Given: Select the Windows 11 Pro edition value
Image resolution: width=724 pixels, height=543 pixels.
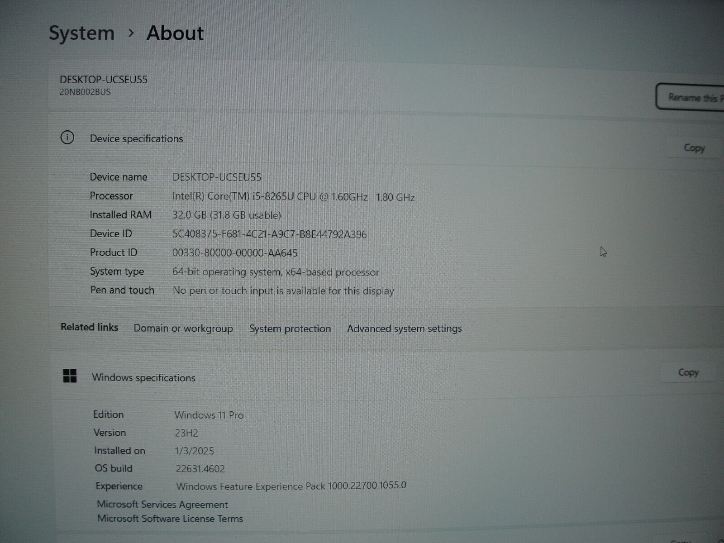Looking at the screenshot, I should pyautogui.click(x=209, y=415).
